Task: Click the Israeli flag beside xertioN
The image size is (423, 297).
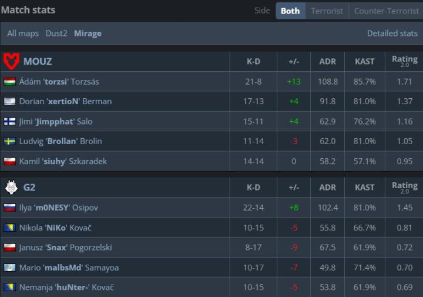Action: [x=10, y=101]
